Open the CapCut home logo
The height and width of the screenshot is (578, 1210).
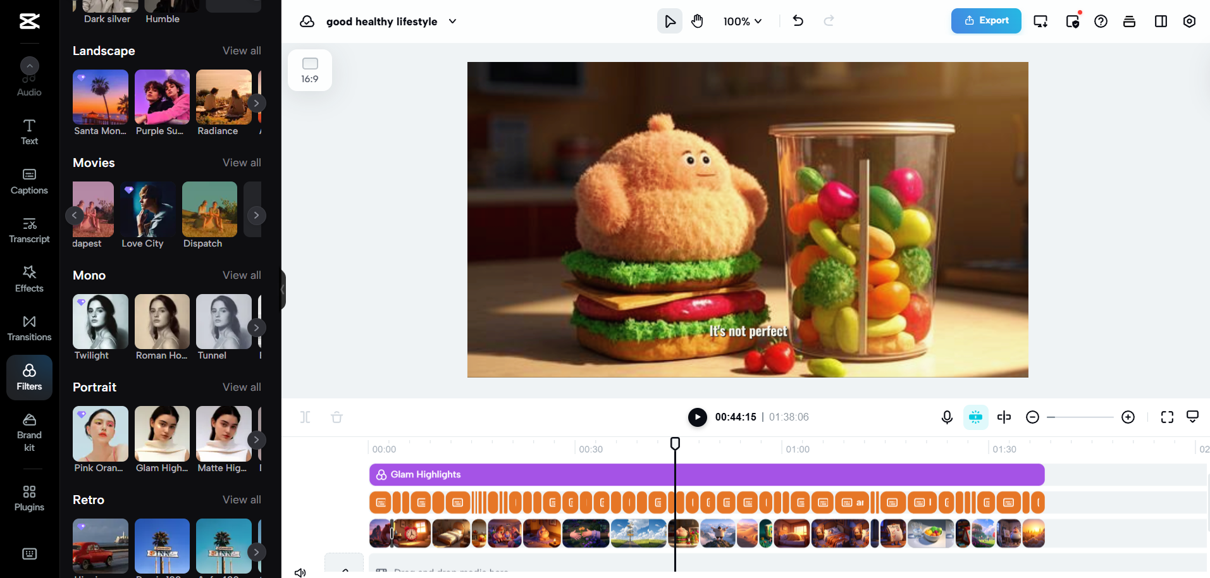[29, 21]
